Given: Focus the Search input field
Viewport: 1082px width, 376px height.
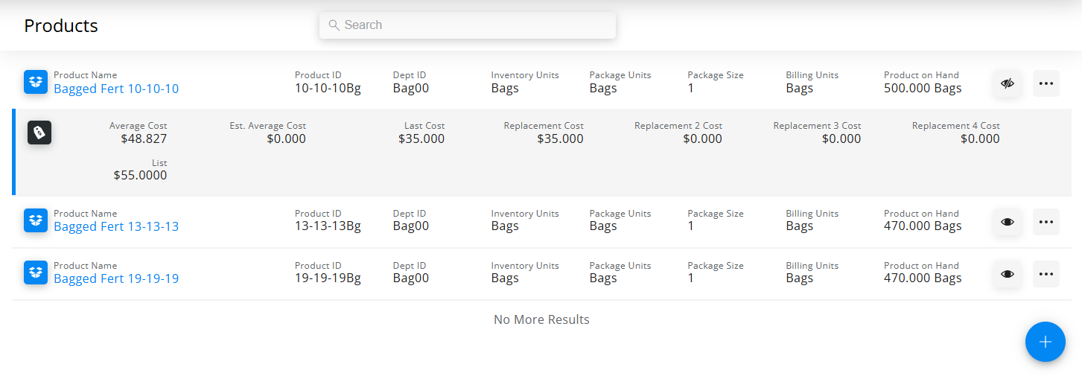Looking at the screenshot, I should click(477, 25).
